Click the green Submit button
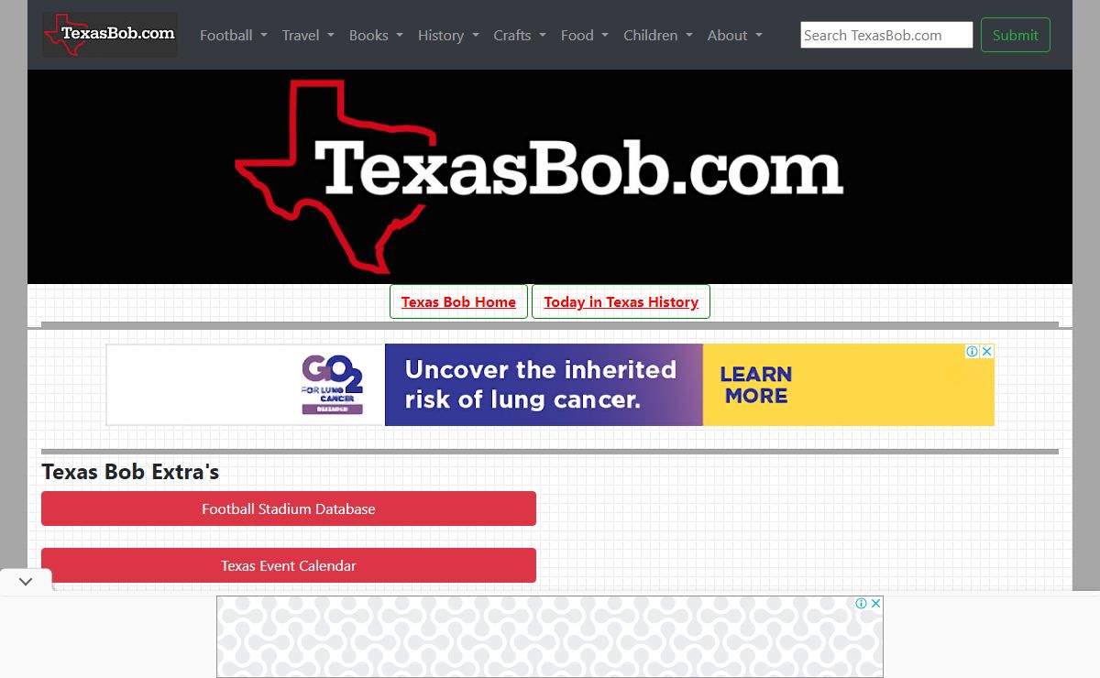 [x=1016, y=35]
